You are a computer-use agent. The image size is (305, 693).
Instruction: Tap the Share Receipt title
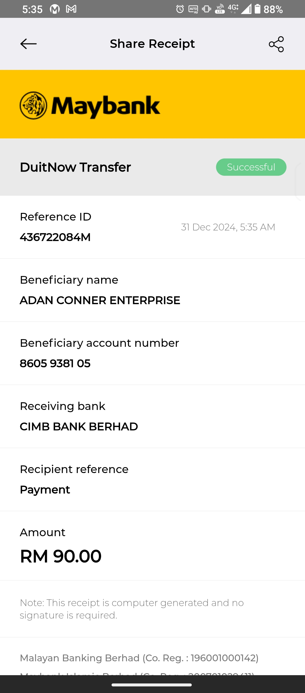(152, 44)
